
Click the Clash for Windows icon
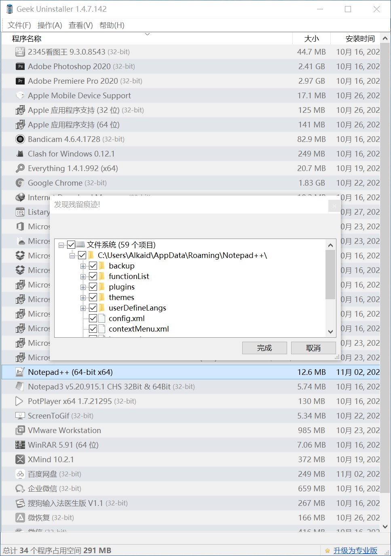20,154
